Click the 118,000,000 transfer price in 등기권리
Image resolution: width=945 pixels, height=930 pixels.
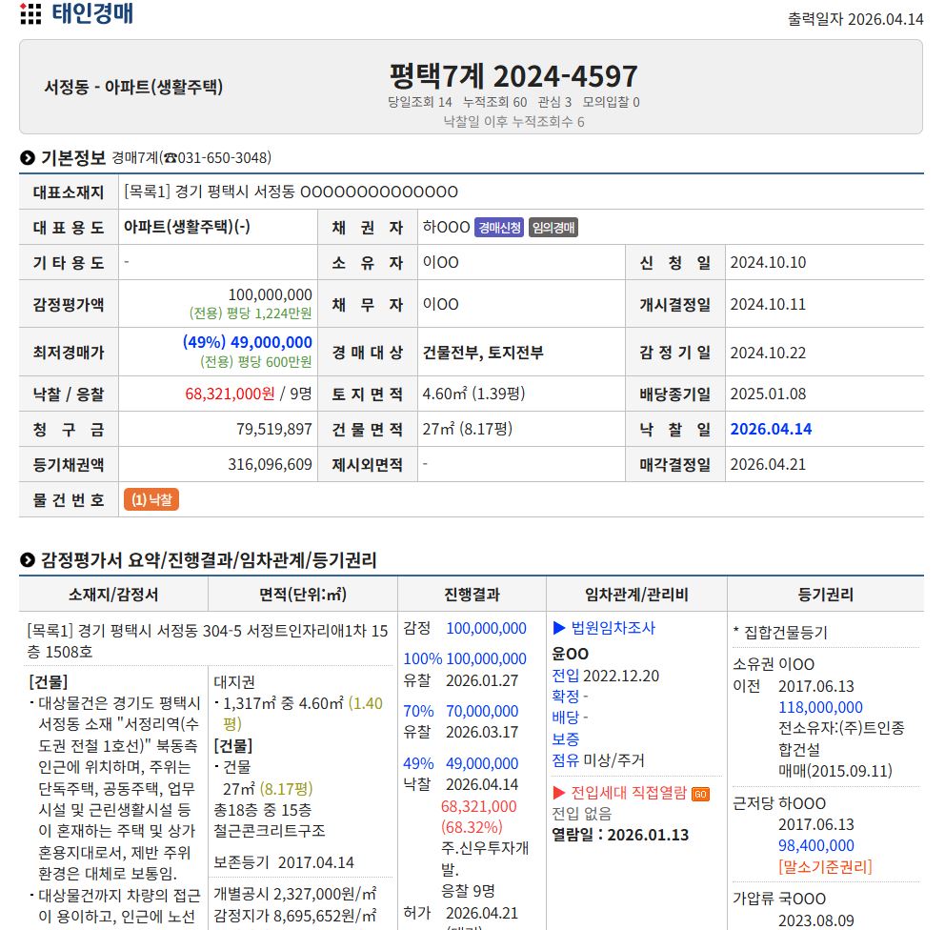(820, 707)
